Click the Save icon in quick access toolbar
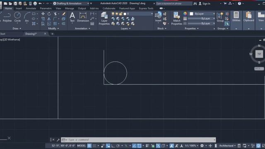 tap(15, 3)
